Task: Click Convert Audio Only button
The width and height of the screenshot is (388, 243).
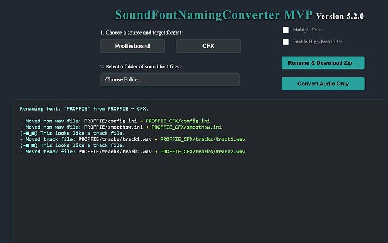Action: pos(323,84)
